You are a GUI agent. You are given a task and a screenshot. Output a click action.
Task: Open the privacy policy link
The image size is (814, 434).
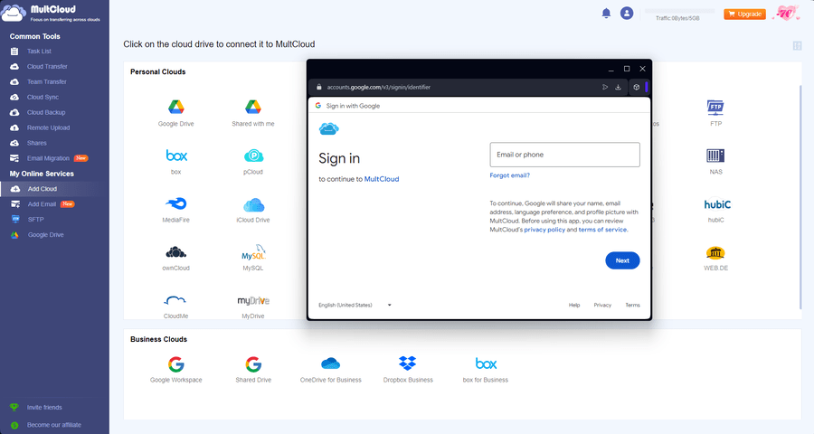click(x=544, y=230)
